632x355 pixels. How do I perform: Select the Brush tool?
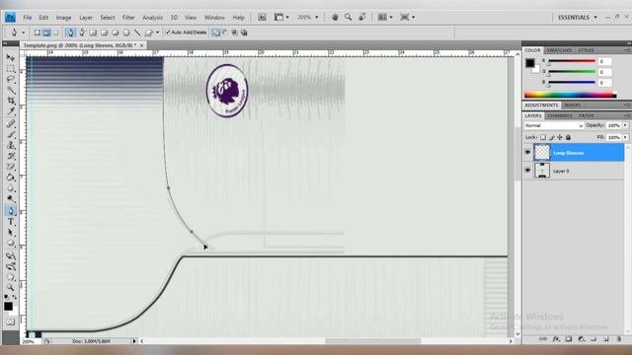tap(11, 134)
